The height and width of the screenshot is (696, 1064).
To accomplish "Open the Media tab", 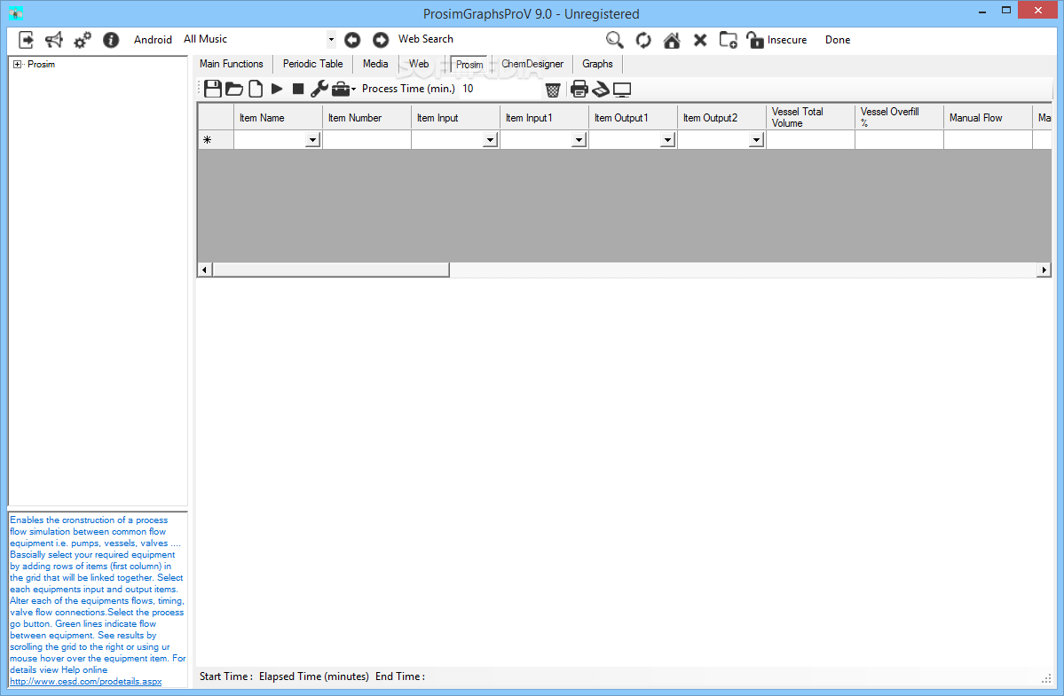I will 375,64.
